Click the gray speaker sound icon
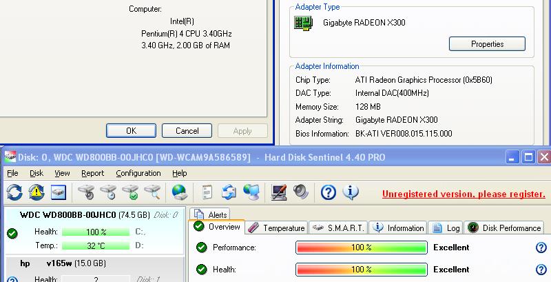Screen dimensions: 551x282 [x=300, y=192]
